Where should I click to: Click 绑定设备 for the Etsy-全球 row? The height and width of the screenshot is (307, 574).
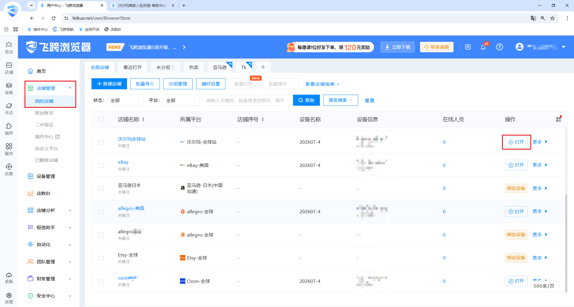pos(516,258)
